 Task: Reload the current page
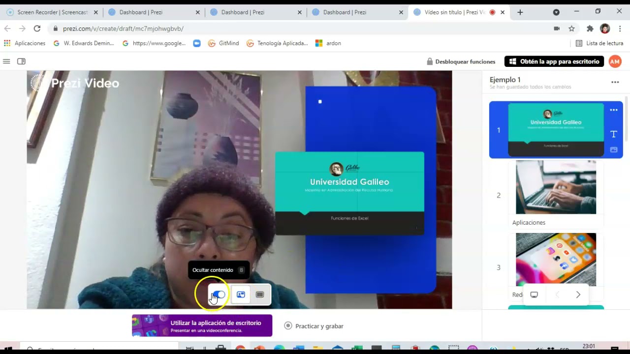[x=37, y=29]
